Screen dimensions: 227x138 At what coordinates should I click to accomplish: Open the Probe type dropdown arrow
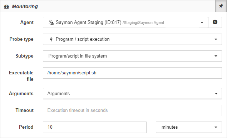(216, 39)
